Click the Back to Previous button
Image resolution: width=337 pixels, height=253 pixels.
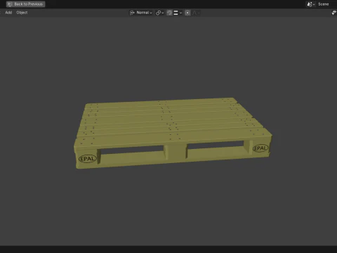25,4
